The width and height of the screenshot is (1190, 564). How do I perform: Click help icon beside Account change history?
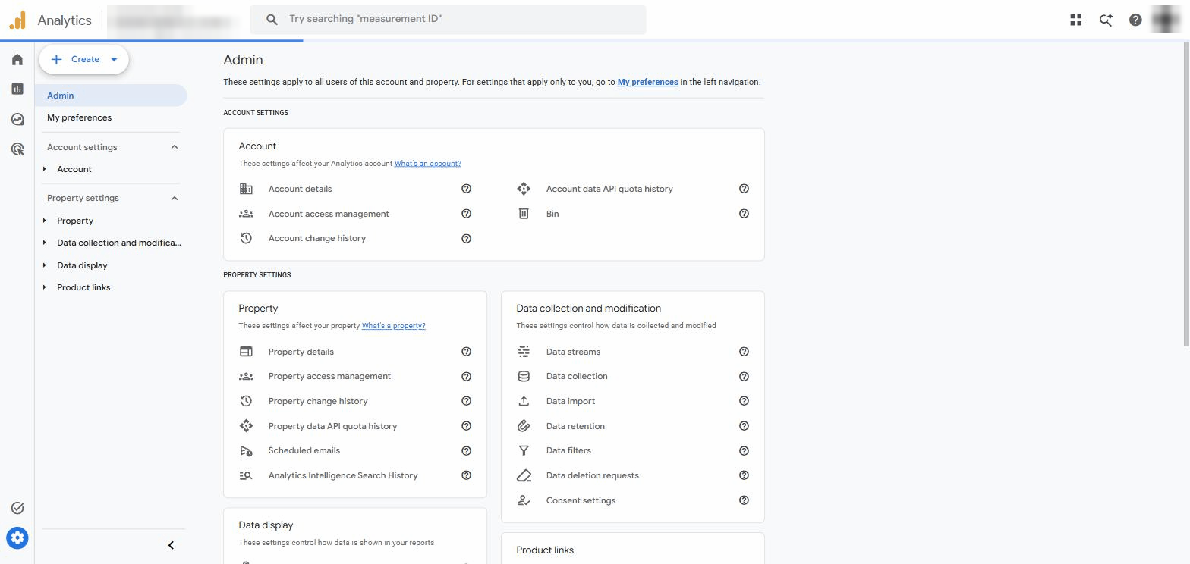coord(467,238)
